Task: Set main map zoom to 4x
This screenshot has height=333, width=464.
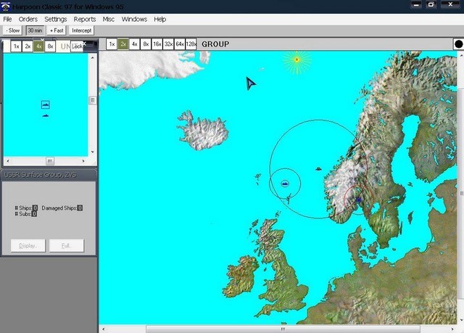Action: 134,44
